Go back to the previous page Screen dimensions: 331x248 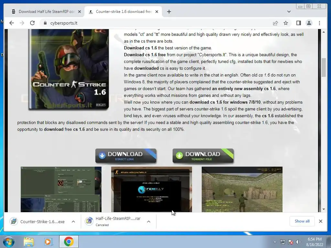pos(12,23)
